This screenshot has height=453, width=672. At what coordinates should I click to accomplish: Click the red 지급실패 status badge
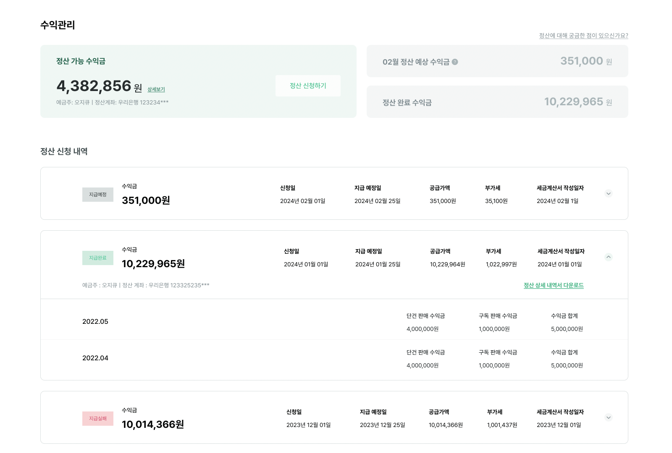coord(98,419)
